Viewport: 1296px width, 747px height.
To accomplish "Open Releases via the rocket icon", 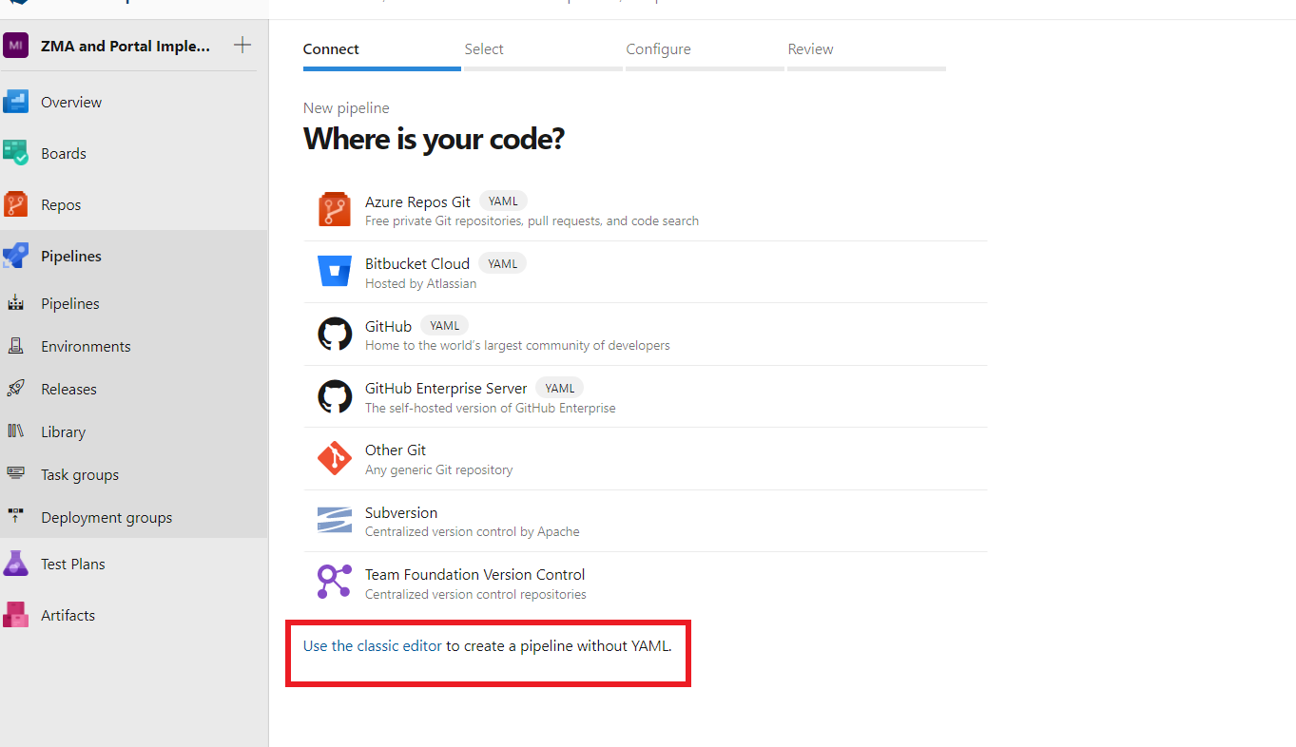I will coord(16,389).
